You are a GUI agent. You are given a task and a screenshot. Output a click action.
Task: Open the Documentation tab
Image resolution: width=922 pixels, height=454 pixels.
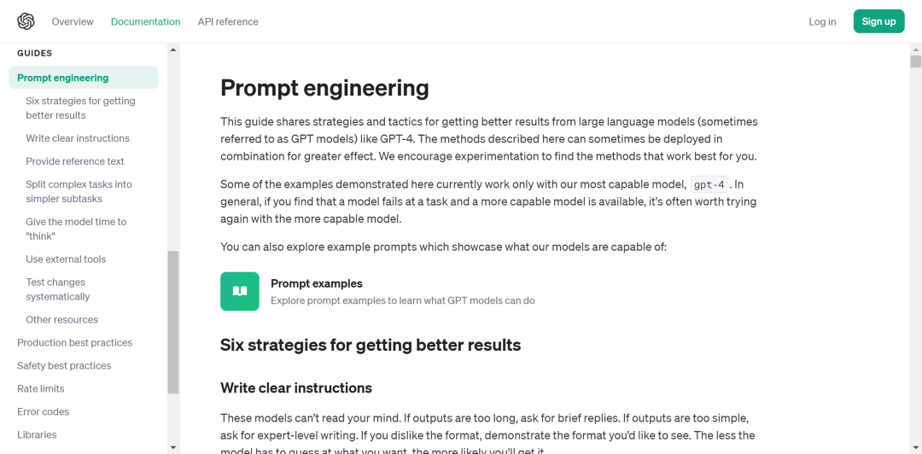[145, 21]
